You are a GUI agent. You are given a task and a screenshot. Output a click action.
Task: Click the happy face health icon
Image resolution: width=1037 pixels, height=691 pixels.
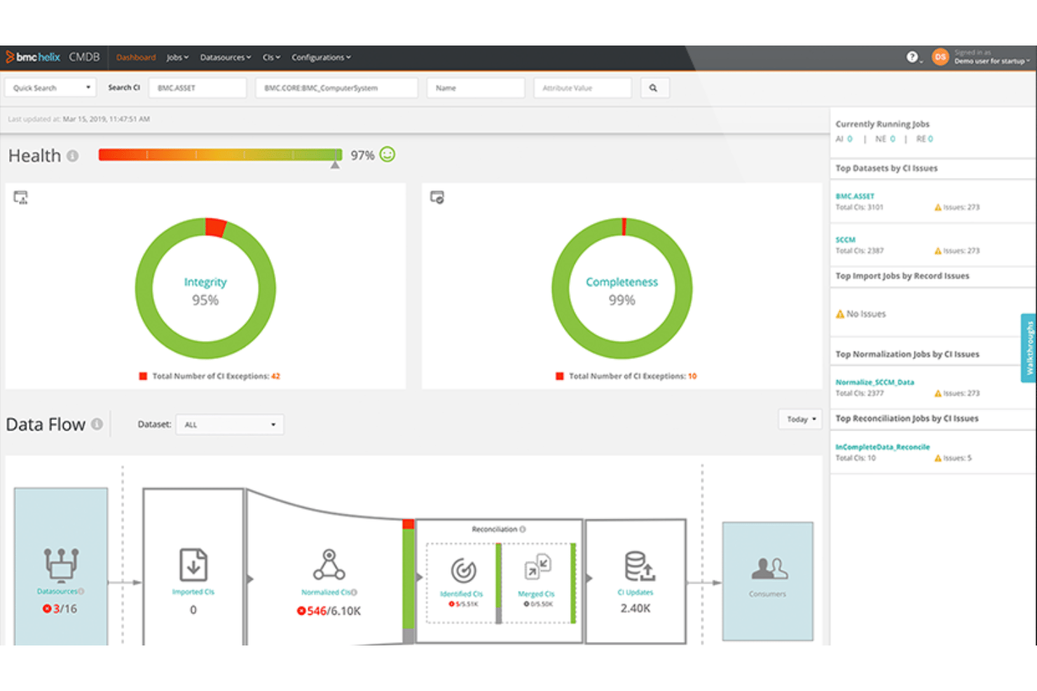(x=387, y=155)
